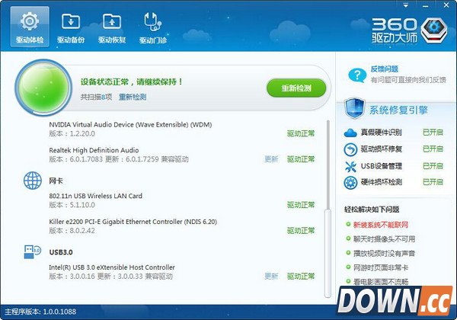
Task: Click the 驱动损坏修复 icon
Action: [x=350, y=149]
